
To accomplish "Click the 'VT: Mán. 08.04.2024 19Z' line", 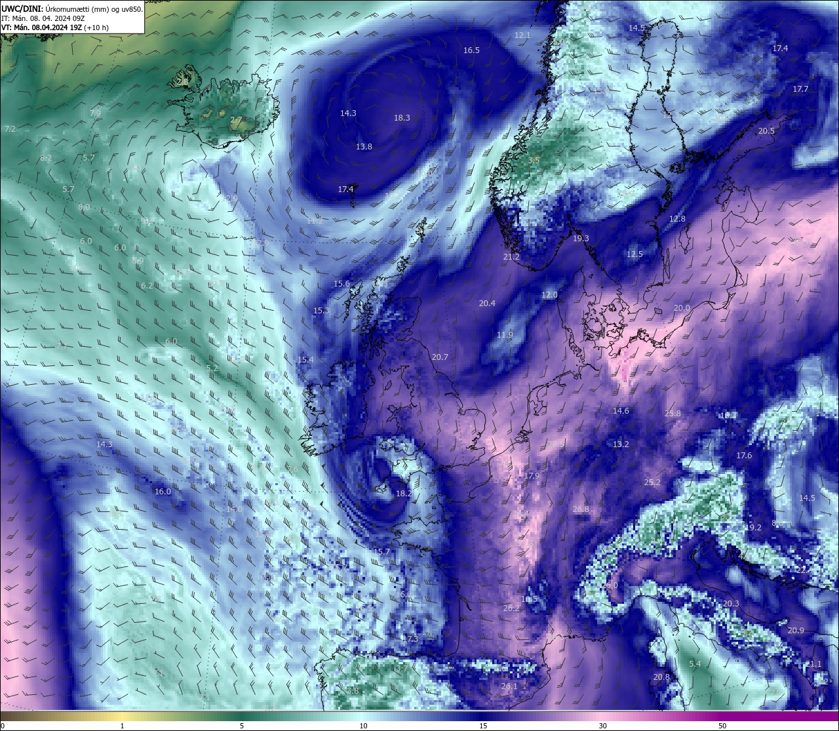I will [x=41, y=28].
